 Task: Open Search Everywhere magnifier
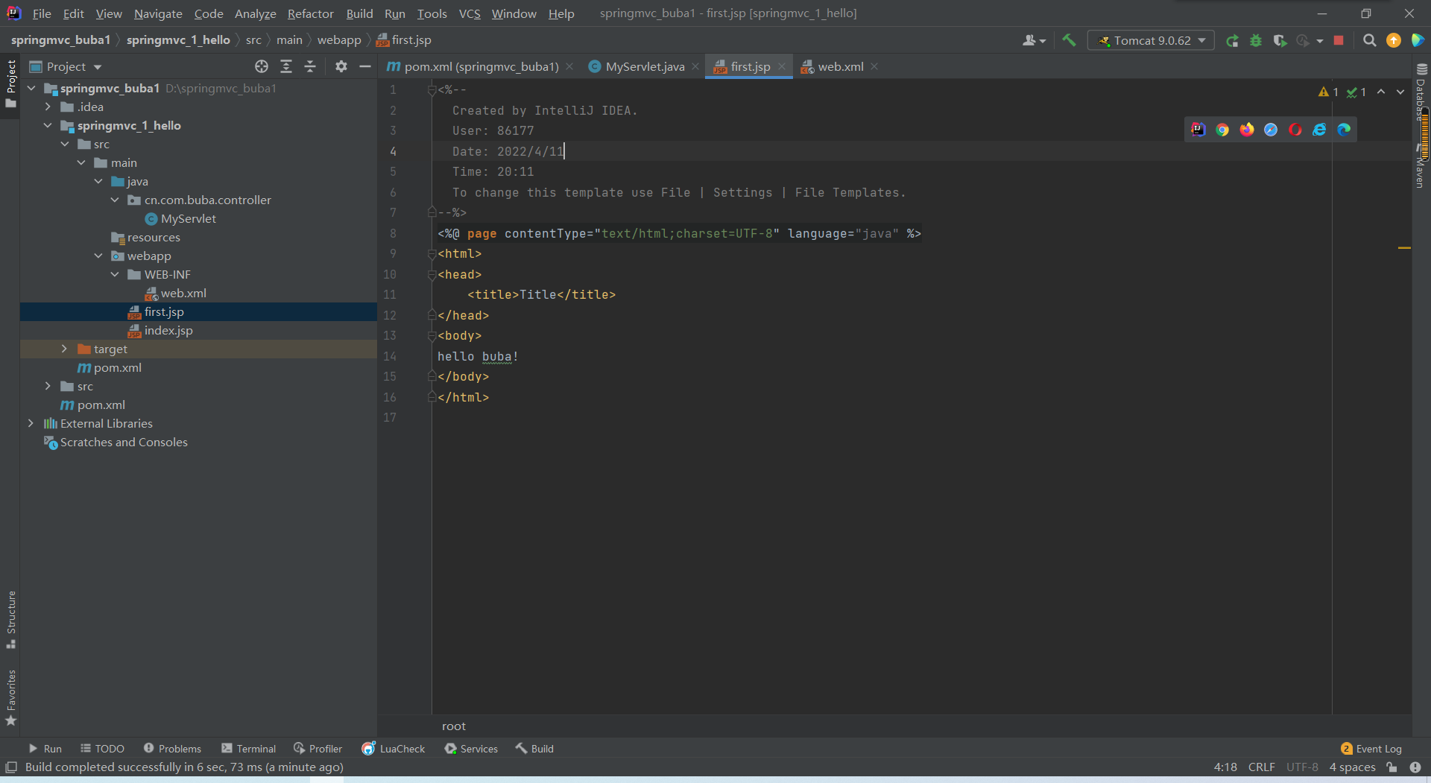[1369, 40]
